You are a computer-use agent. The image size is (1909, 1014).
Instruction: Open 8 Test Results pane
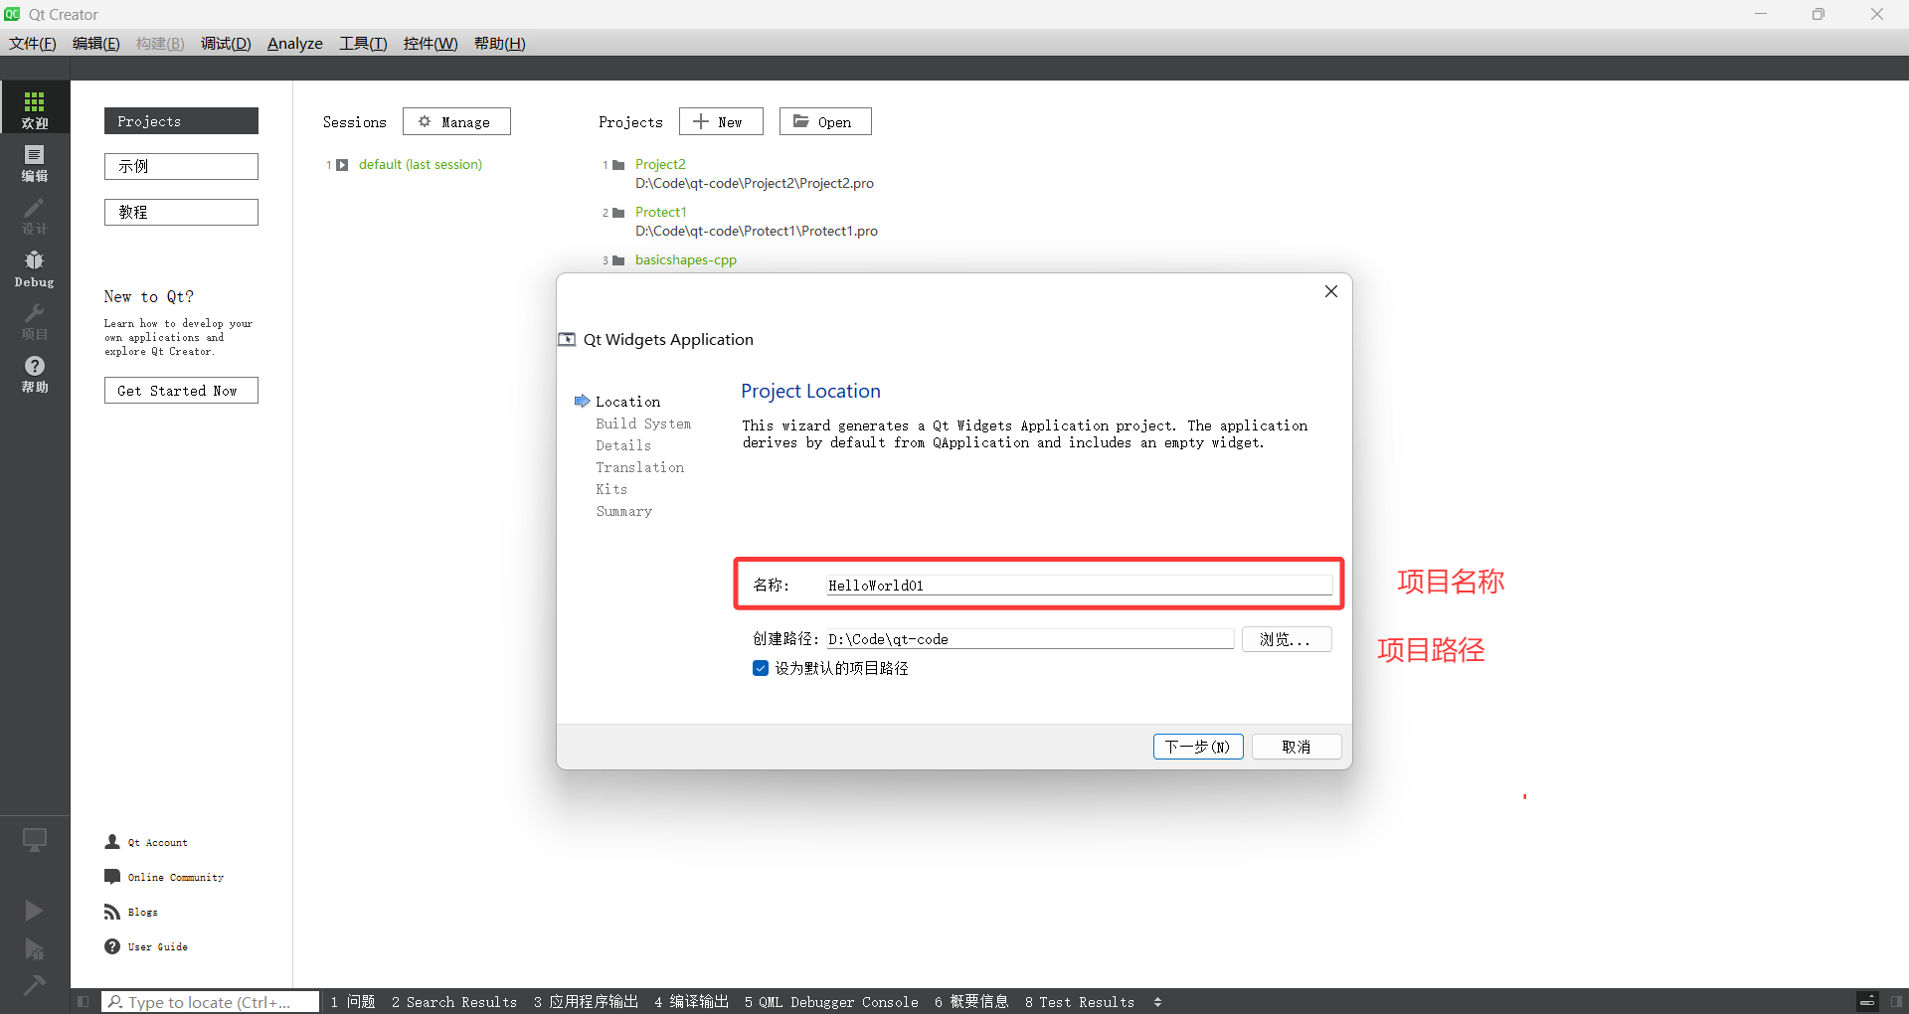coord(1080,1002)
